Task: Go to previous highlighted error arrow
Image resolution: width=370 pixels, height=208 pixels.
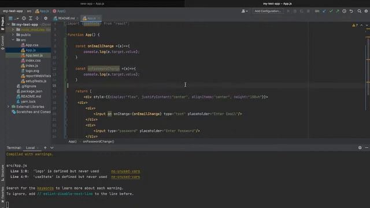Action: tap(361, 25)
